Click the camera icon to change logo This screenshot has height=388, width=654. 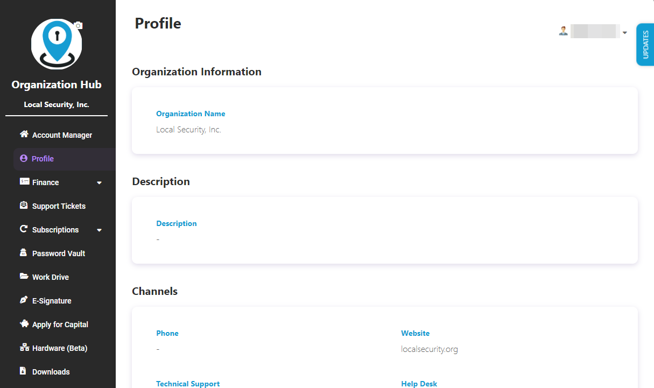pos(78,25)
